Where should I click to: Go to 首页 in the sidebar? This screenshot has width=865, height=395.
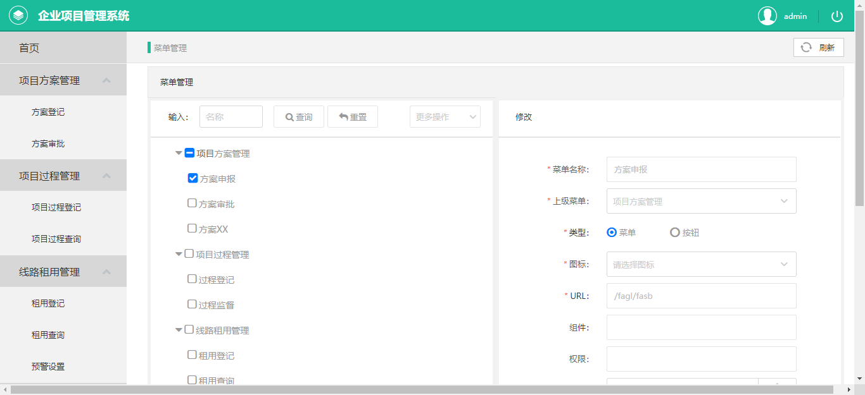[x=63, y=48]
